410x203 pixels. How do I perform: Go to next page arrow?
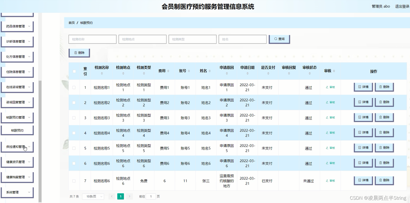coord(129,196)
